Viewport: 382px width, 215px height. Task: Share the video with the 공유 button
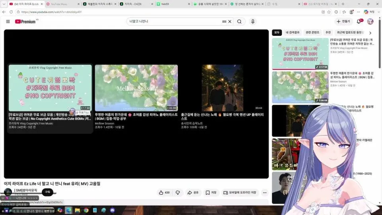tap(193, 193)
